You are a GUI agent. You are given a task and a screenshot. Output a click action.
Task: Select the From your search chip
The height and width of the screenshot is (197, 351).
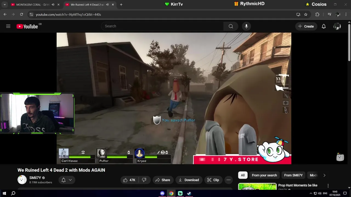(264, 175)
